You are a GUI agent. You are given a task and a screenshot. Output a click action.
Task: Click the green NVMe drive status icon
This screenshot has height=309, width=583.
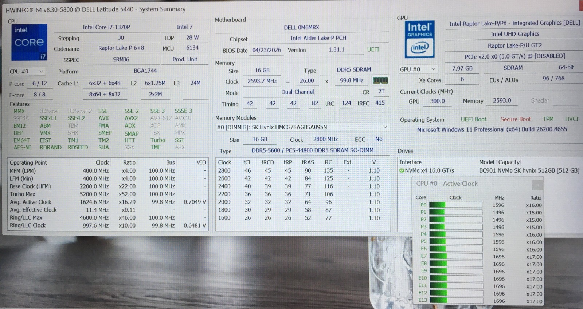pos(402,170)
